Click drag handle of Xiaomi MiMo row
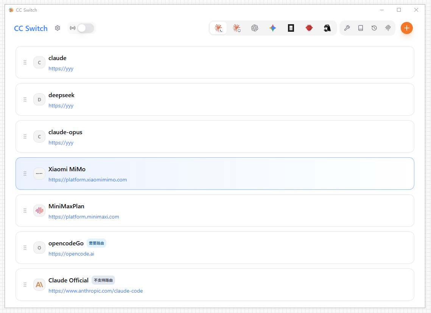 pyautogui.click(x=25, y=174)
